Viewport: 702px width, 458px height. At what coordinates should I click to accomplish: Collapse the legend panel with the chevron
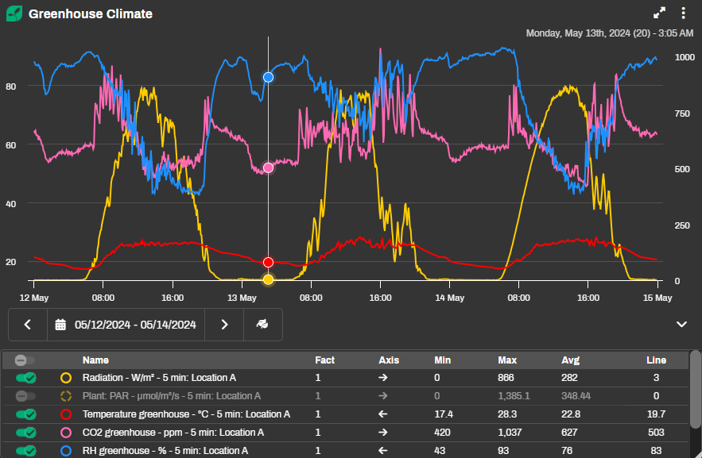pos(681,324)
